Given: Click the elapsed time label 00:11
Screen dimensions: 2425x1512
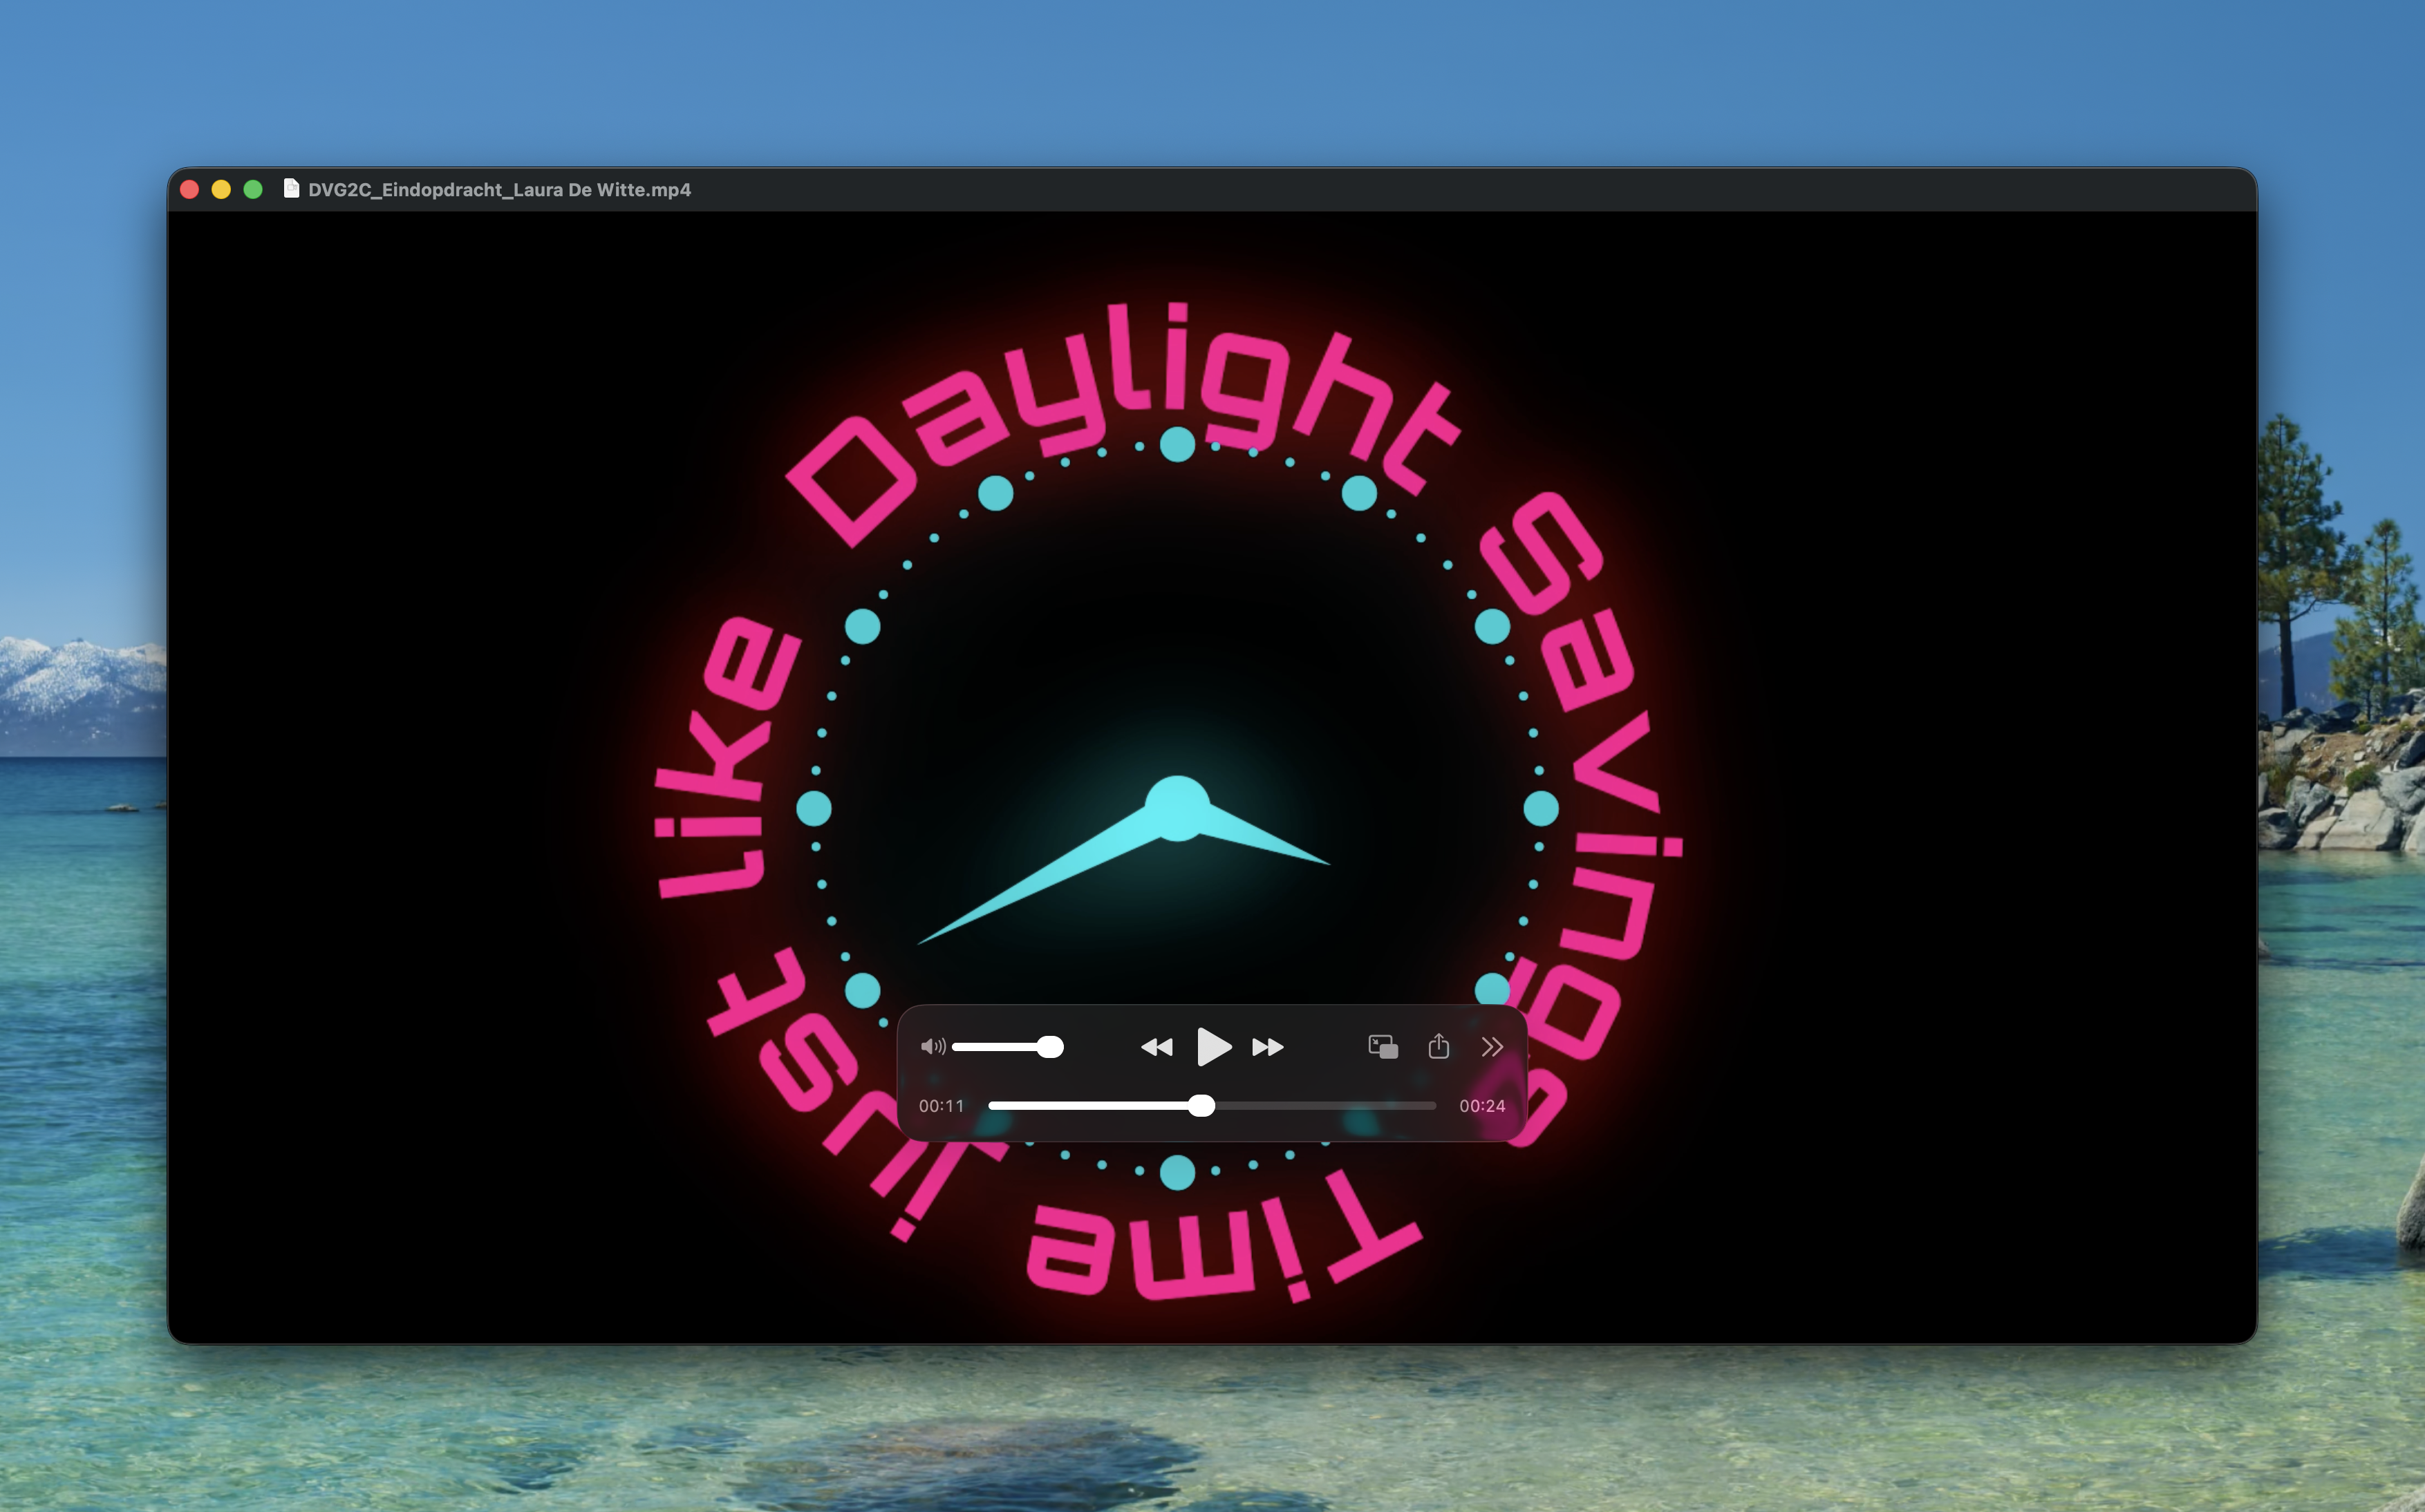Looking at the screenshot, I should coord(942,1106).
